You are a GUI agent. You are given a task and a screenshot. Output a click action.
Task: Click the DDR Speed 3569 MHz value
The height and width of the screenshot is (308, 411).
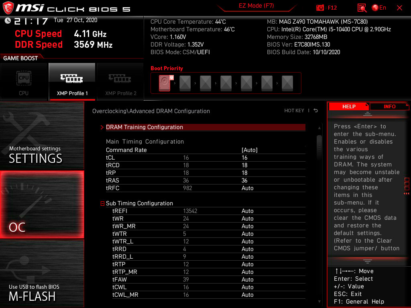[x=93, y=45]
